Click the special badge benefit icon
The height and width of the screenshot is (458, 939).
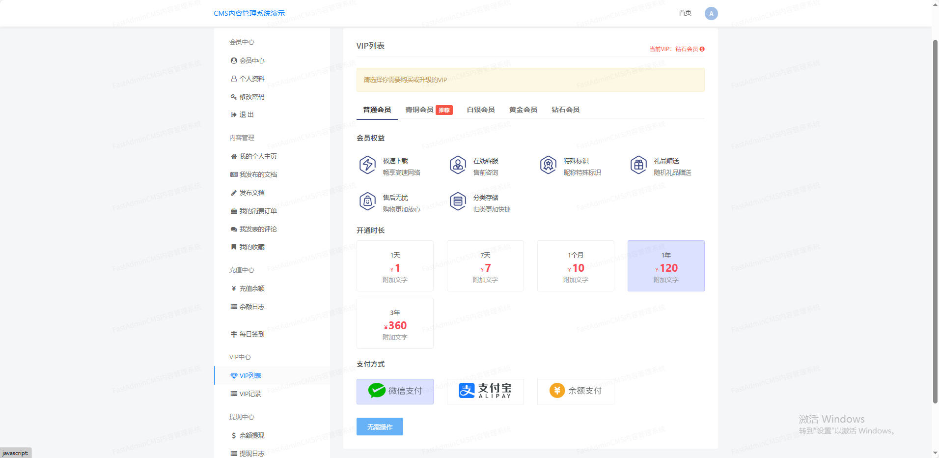point(548,165)
